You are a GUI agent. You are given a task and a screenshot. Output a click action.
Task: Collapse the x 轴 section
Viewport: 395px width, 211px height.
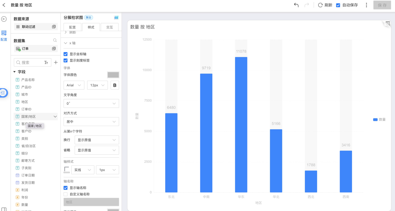click(x=66, y=43)
